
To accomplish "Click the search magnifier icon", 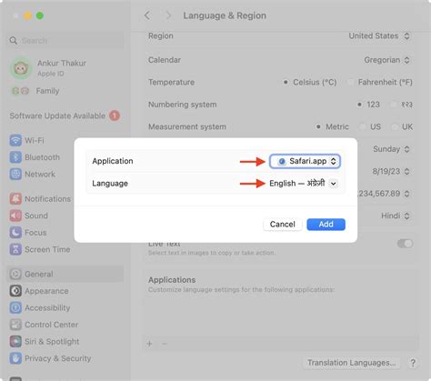I will click(14, 40).
